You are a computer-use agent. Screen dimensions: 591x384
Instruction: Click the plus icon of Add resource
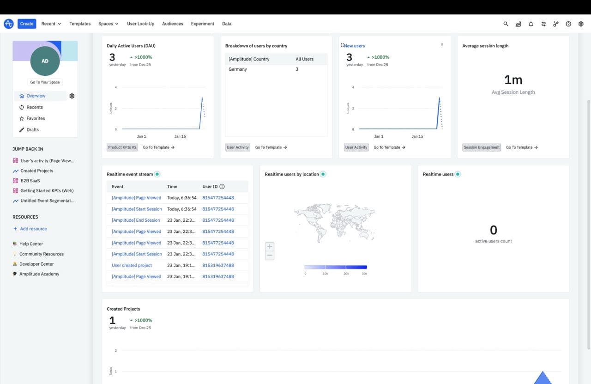(x=15, y=229)
